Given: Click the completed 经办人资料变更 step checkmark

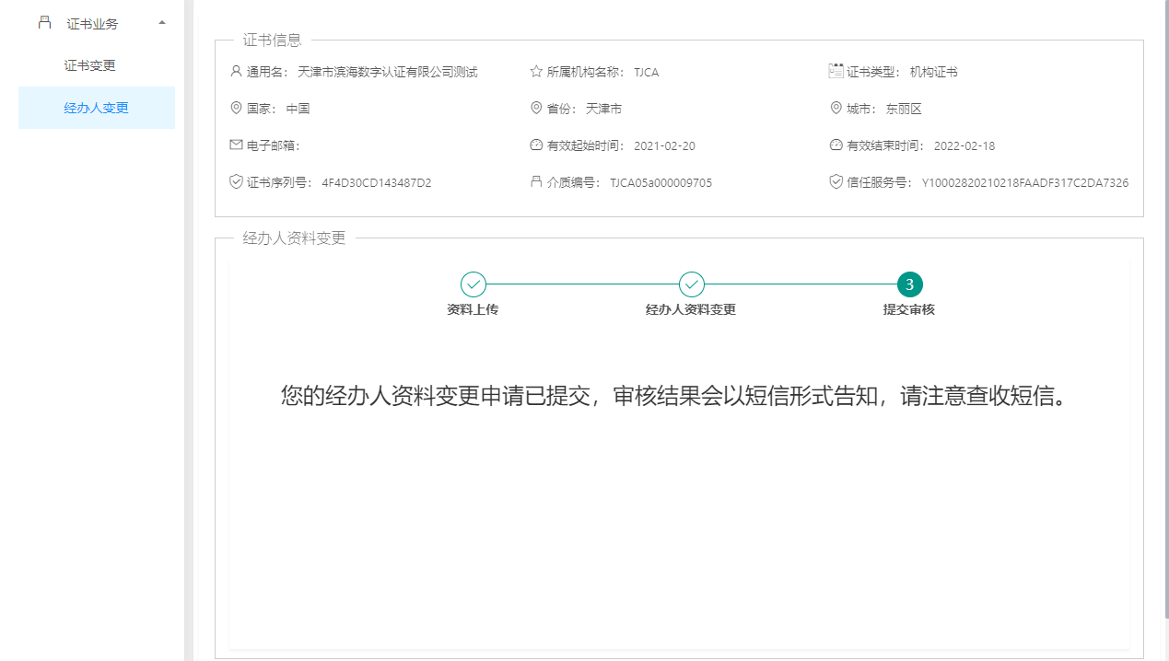Looking at the screenshot, I should click(691, 284).
